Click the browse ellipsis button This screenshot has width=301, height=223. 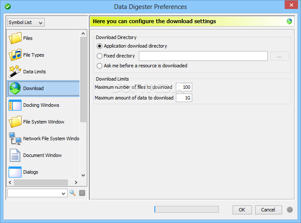(x=279, y=56)
